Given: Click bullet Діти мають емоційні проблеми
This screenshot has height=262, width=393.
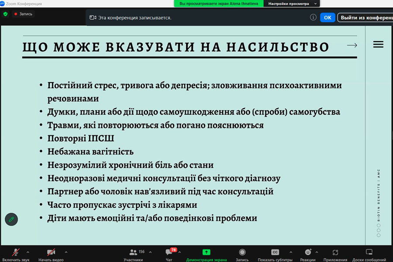Looking at the screenshot, I should pyautogui.click(x=152, y=218).
